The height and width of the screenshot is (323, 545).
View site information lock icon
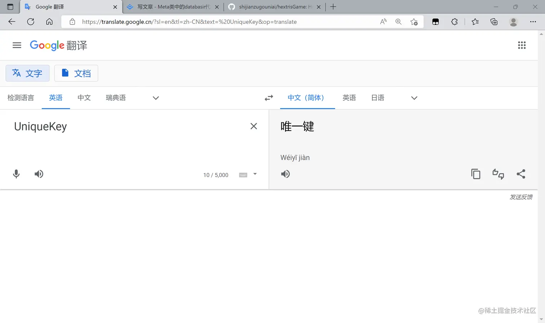[x=72, y=22]
